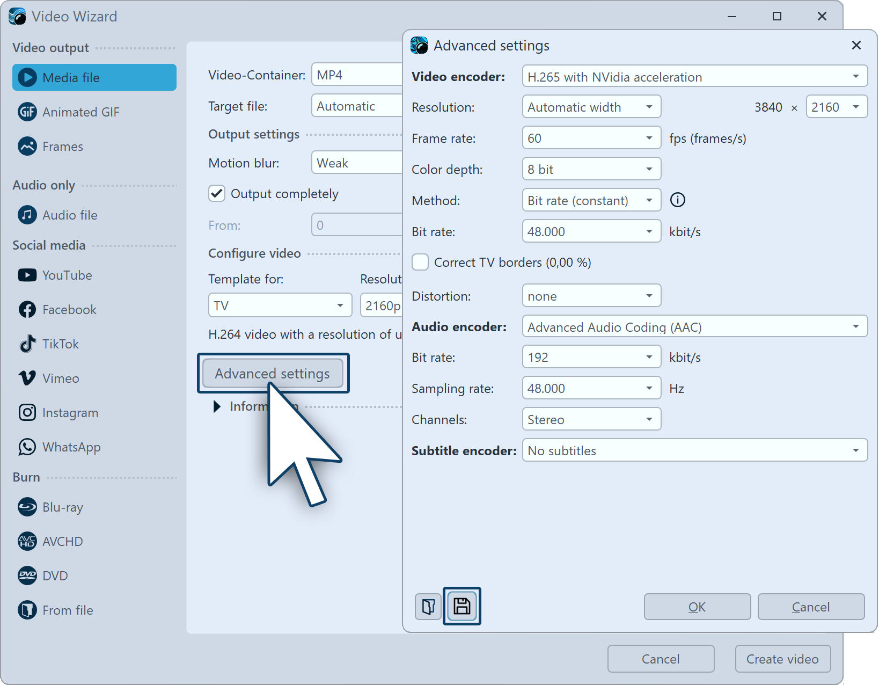This screenshot has width=879, height=685.
Task: Select the TikTok output icon
Action: [x=27, y=344]
